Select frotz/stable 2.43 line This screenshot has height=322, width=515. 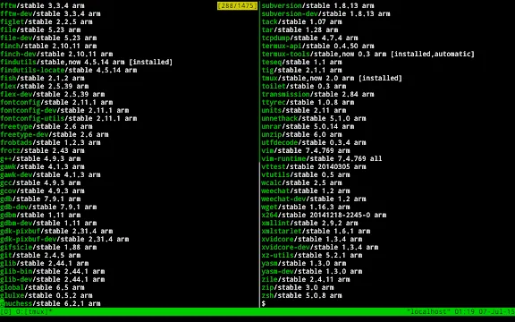(42, 150)
